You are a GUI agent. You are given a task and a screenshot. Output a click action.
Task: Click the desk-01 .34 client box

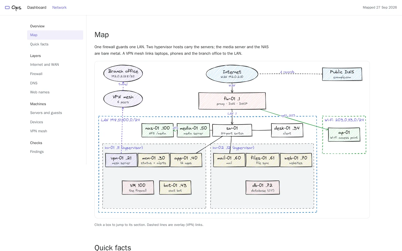click(x=287, y=130)
